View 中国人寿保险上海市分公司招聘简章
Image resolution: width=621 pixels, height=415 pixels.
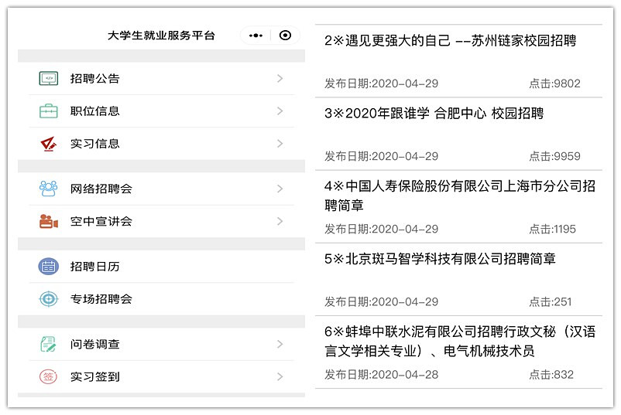(x=459, y=196)
